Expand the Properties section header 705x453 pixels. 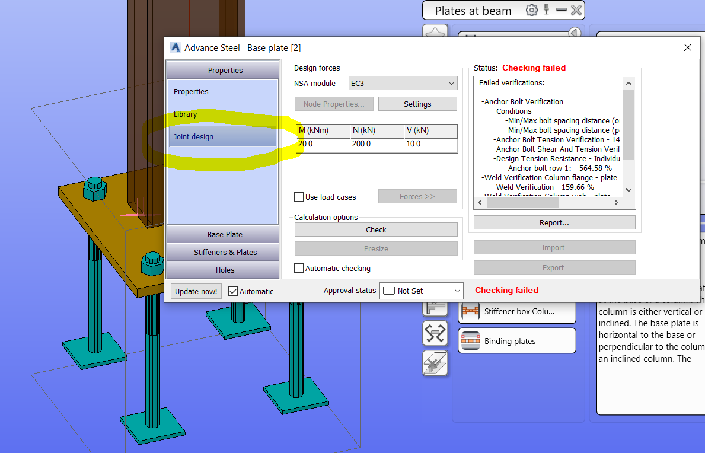pos(222,70)
